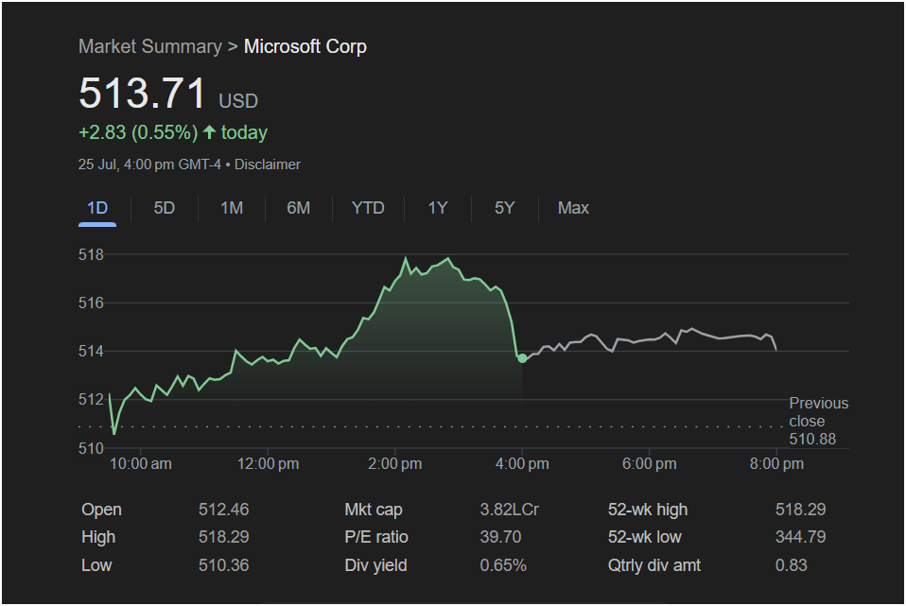
Task: Click the 516 y-axis label
Action: click(91, 303)
